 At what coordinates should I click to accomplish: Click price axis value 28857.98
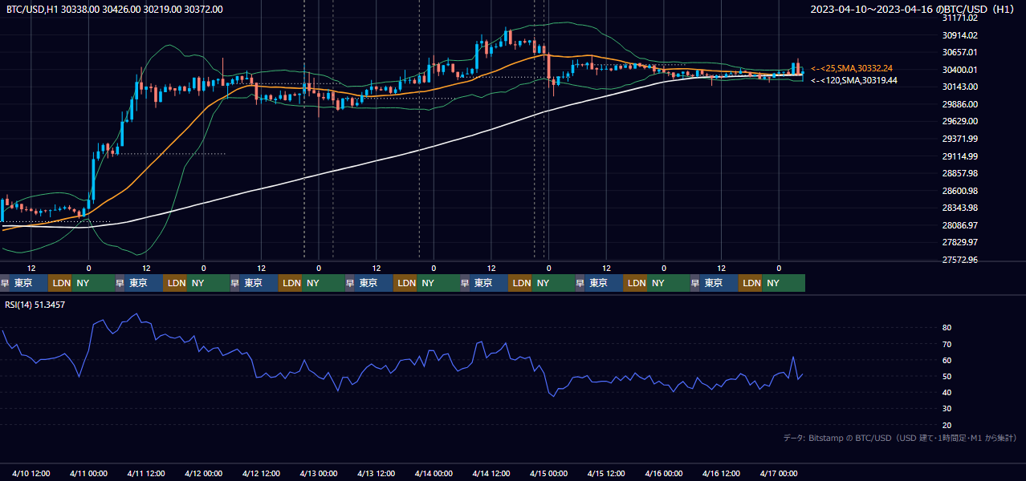coord(959,173)
